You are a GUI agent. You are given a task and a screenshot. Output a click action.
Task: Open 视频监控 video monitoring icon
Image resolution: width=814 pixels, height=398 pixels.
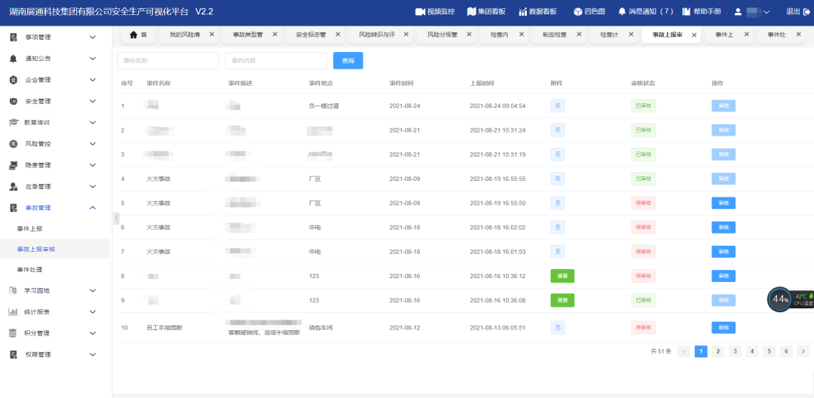420,11
